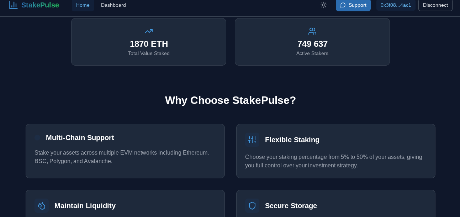
Task: Click the trending arrow icon above Total Value Staked
Action: pos(149,31)
